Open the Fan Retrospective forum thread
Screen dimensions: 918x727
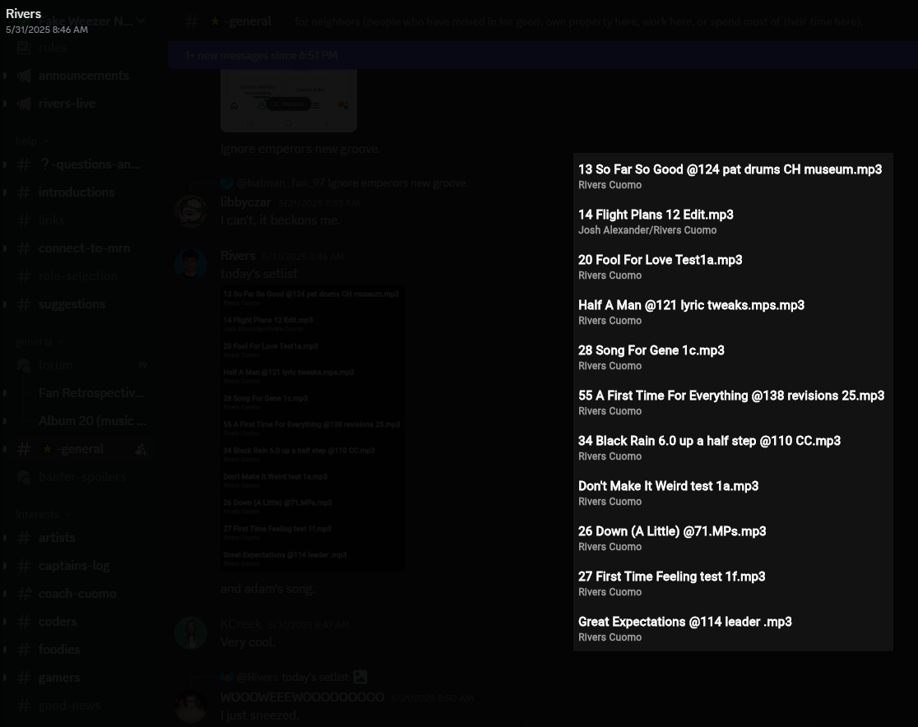90,393
